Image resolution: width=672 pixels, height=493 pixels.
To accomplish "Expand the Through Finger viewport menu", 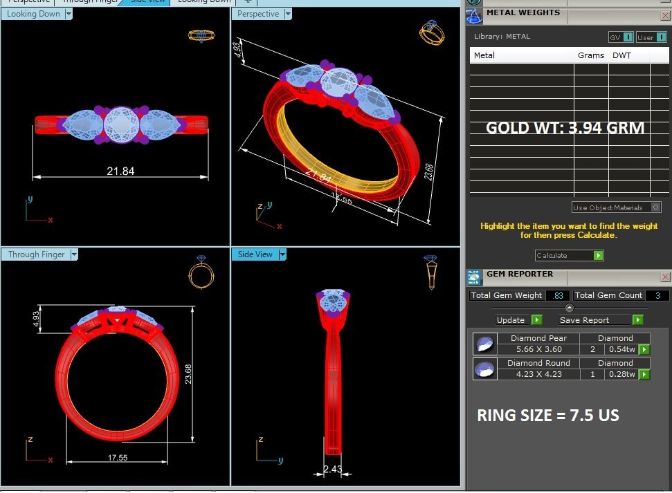I will (x=74, y=254).
